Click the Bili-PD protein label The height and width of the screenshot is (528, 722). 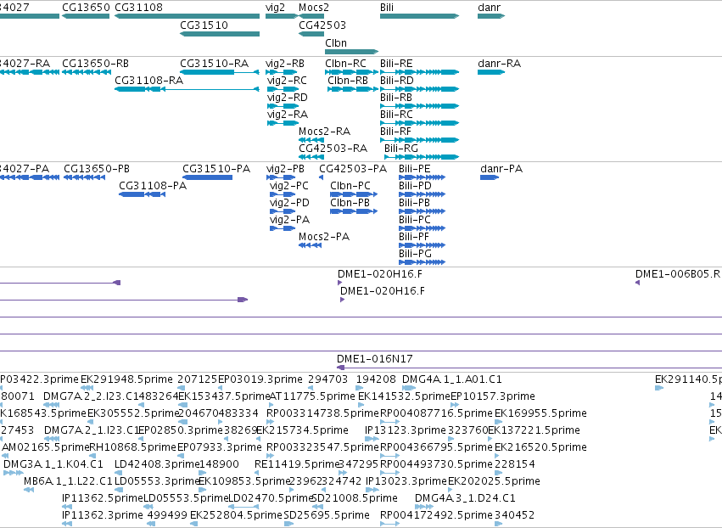click(416, 186)
